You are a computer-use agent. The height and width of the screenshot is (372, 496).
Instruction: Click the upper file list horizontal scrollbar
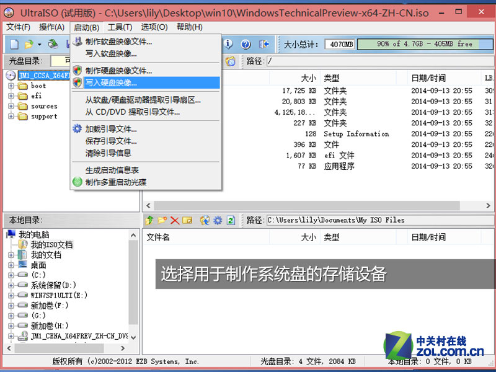point(318,206)
